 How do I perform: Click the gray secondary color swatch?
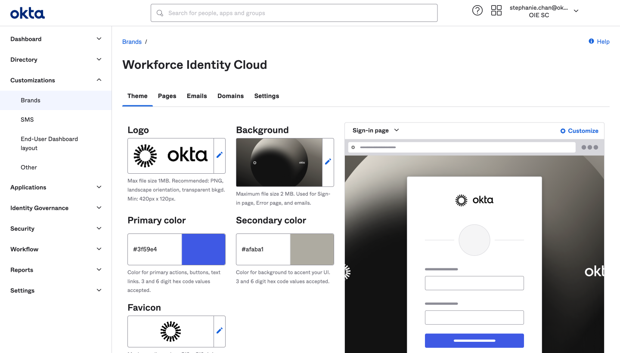pos(312,249)
